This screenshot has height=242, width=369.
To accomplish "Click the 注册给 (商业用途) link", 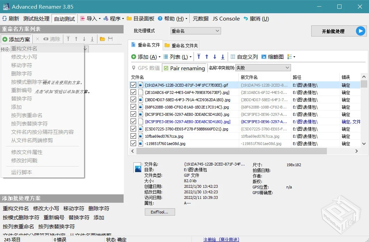I will click(x=221, y=240).
